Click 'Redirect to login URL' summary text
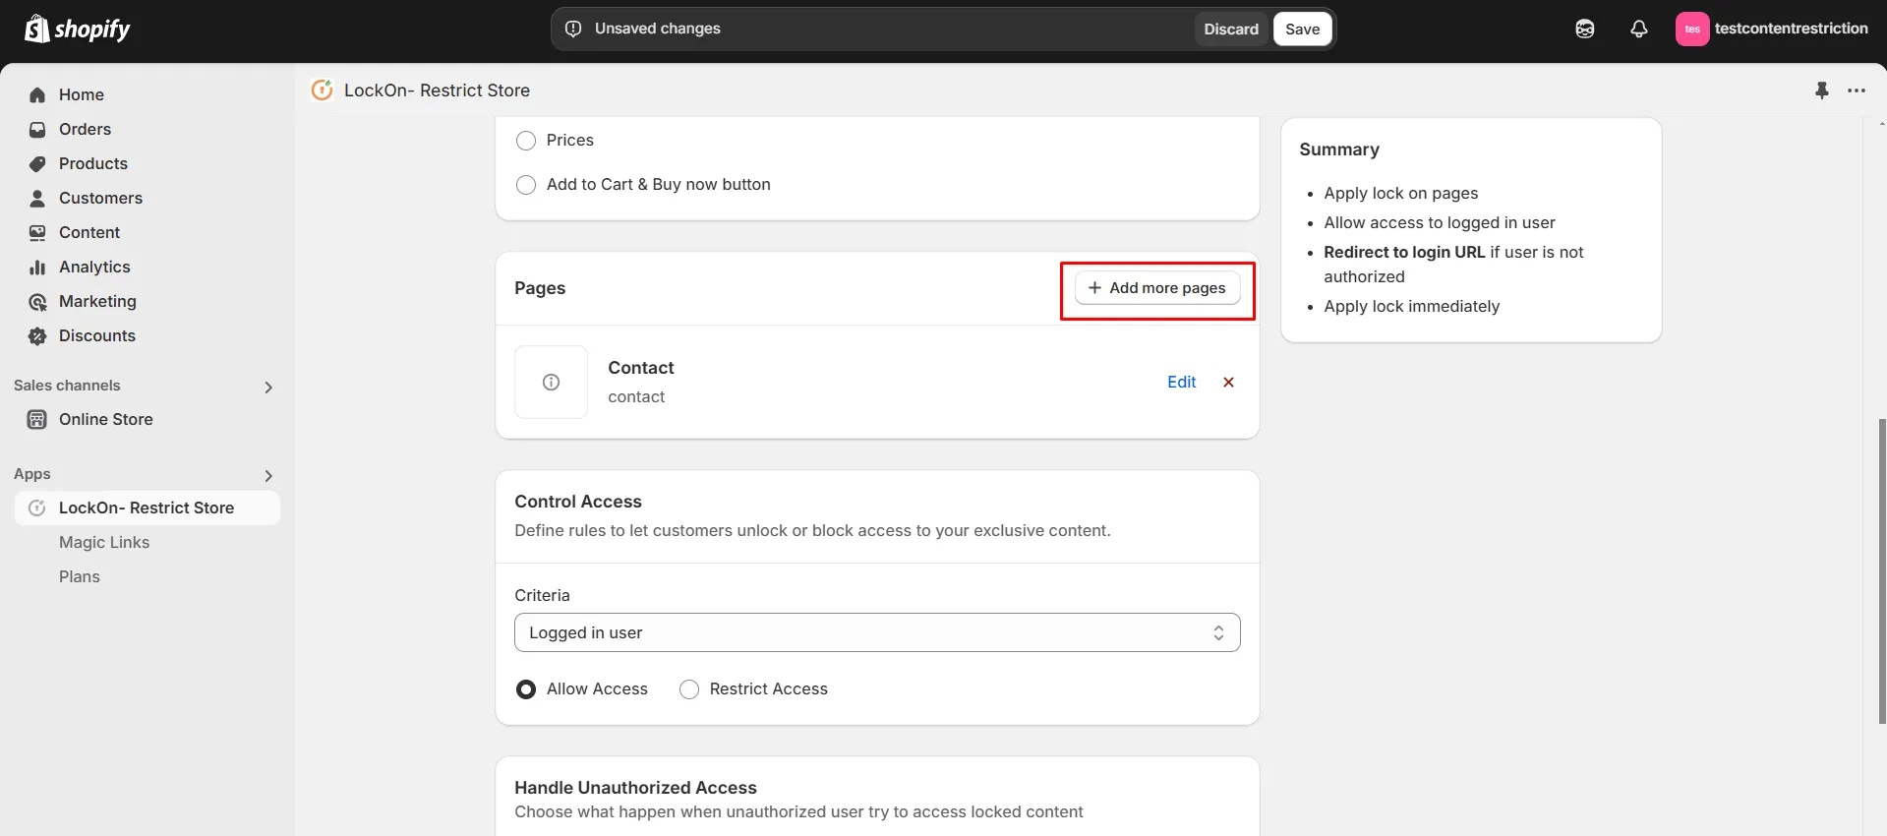1887x836 pixels. 1404,252
